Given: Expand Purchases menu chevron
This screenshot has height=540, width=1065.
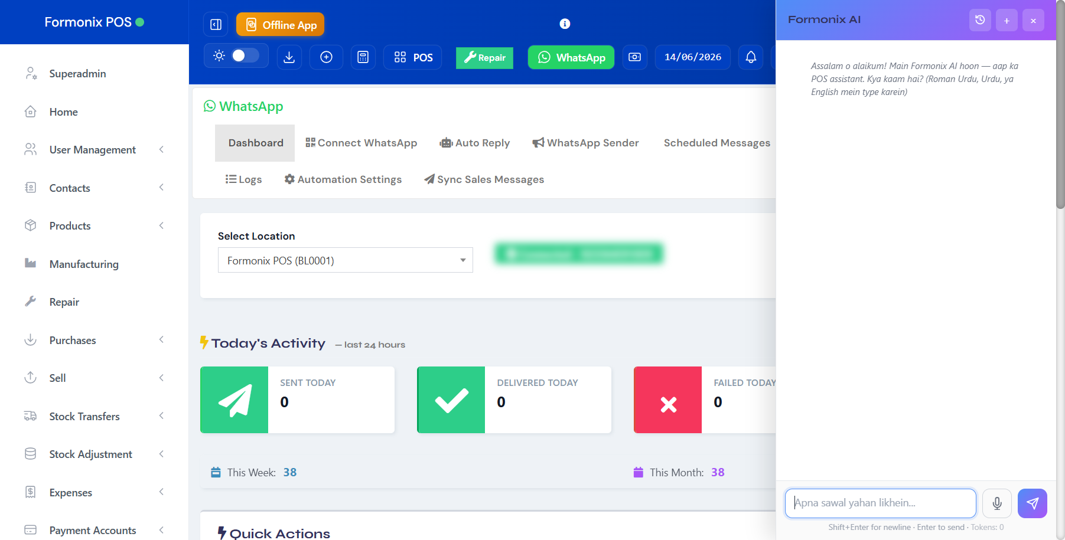Looking at the screenshot, I should click(x=161, y=340).
